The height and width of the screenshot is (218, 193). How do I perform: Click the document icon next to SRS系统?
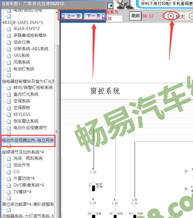[x=9, y=56]
